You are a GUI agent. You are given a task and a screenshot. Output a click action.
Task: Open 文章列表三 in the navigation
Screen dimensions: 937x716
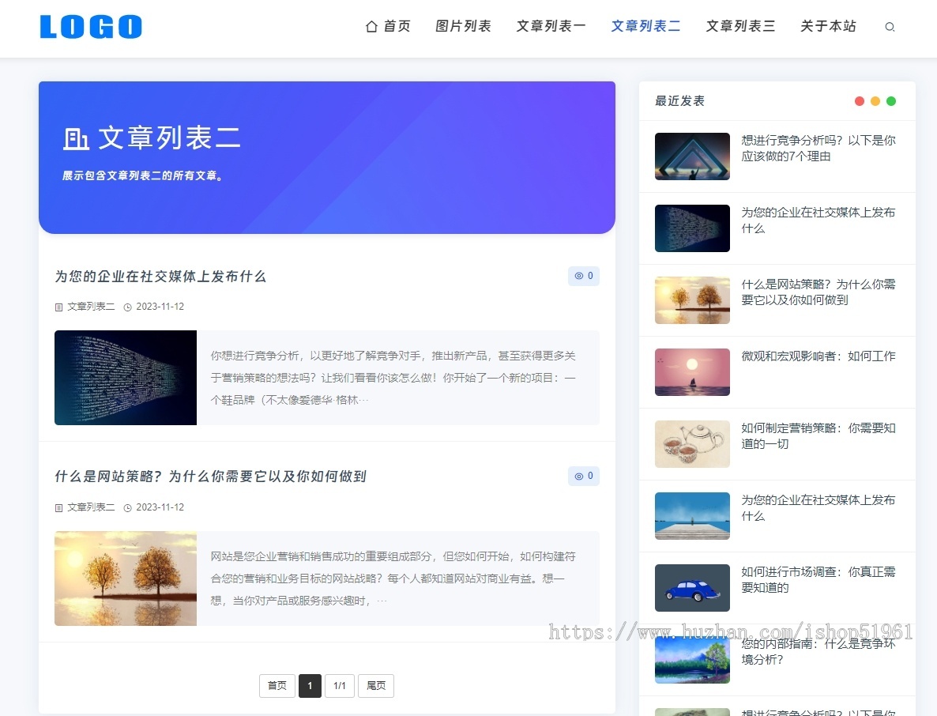pos(740,26)
